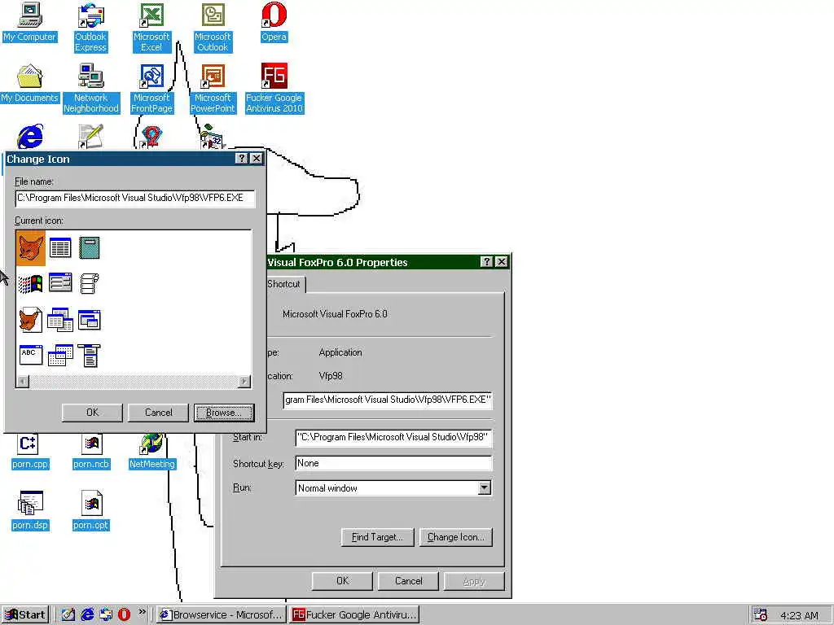
Task: Choose the blue table grid icon
Action: point(60,247)
